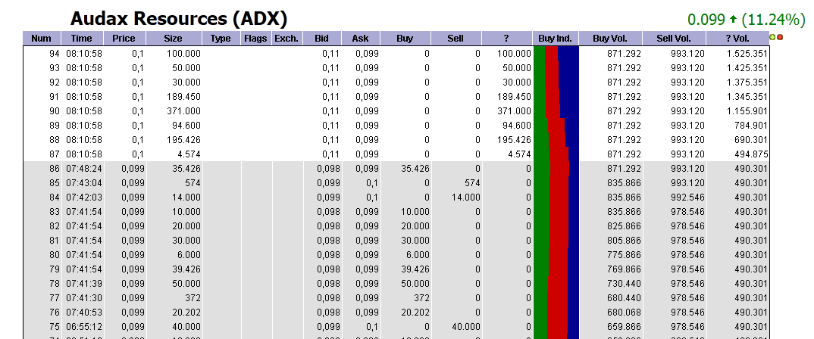Click the Exch. column header
Image resolution: width=814 pixels, height=339 pixels.
click(x=286, y=39)
